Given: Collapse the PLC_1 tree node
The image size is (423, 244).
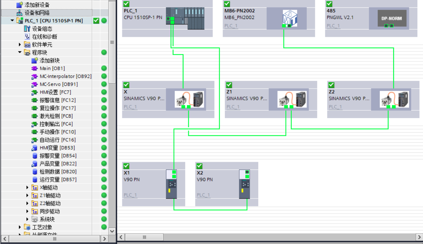Looking at the screenshot, I should [12, 21].
